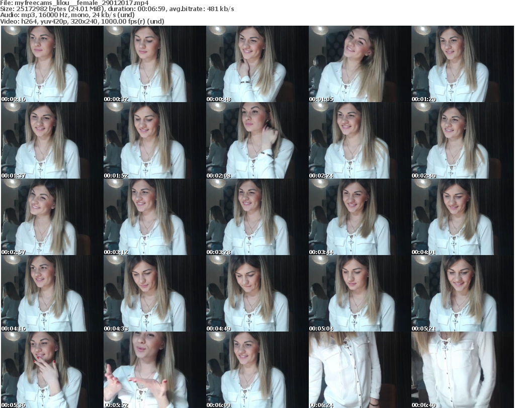The height and width of the screenshot is (408, 515).
Task: Select the thumbnail at 00:01:05
Action: click(360, 64)
